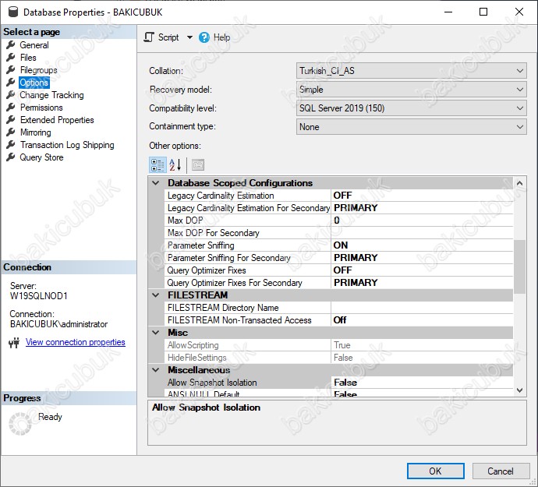Image resolution: width=538 pixels, height=487 pixels.
Task: Click the Help button label
Action: point(221,37)
